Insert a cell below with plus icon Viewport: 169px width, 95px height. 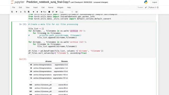16,12
